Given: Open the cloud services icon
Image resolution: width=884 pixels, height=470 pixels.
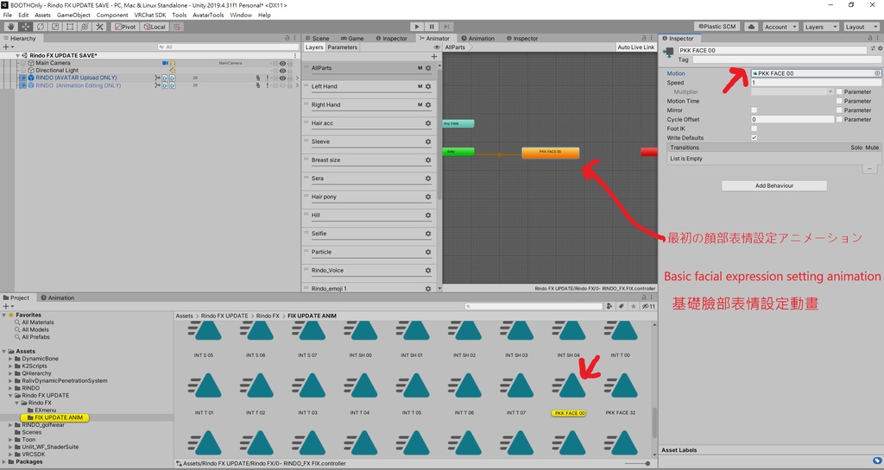Looking at the screenshot, I should 751,27.
